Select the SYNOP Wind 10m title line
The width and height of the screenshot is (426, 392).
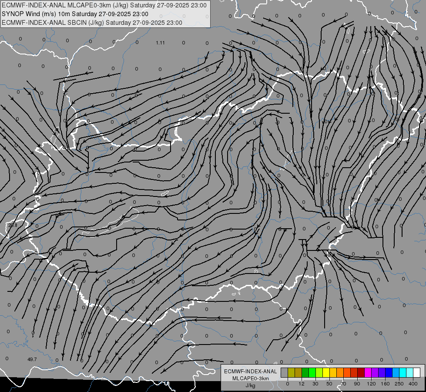75,14
